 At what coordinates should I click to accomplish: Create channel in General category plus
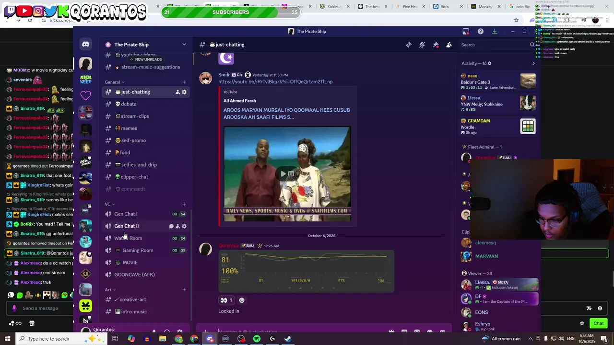coord(184,82)
